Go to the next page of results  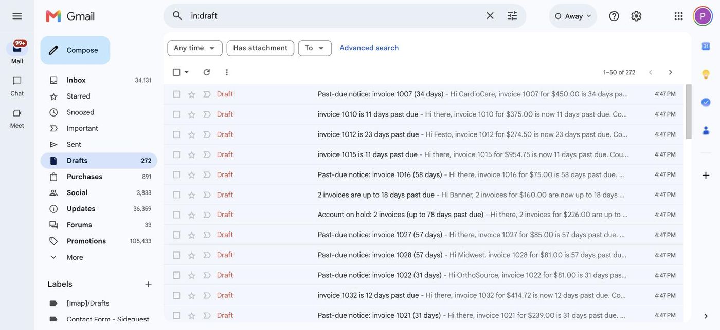pos(670,72)
